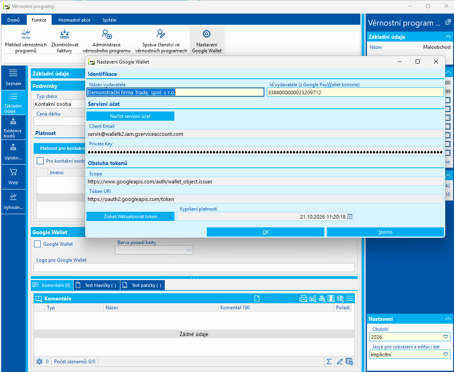Open the Systém ribbon tab

(110, 20)
